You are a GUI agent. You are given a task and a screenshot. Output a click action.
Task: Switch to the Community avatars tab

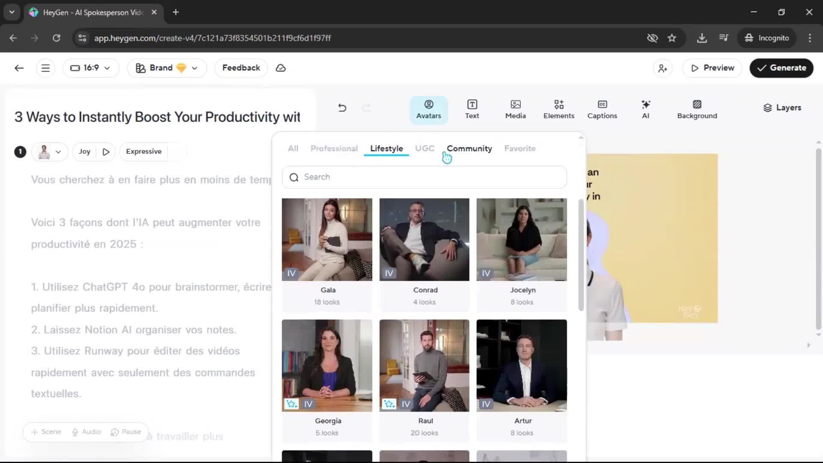click(x=469, y=149)
